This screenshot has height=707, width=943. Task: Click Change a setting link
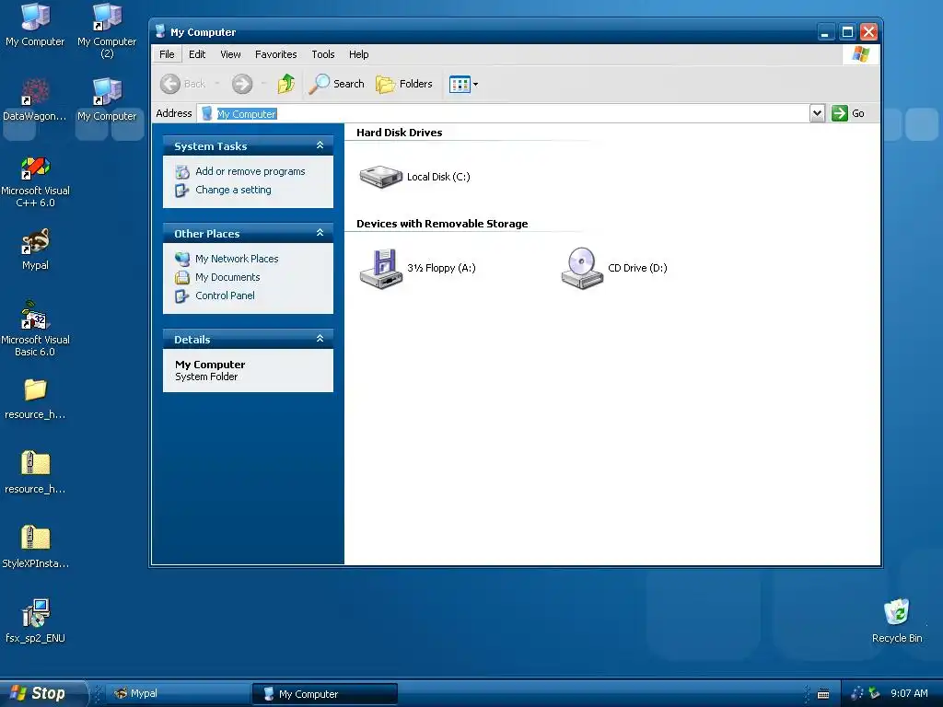[233, 190]
